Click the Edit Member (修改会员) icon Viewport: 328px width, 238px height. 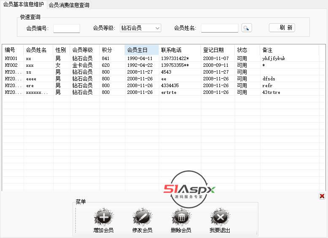(x=142, y=218)
